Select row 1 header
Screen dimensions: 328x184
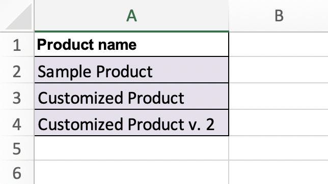17,45
